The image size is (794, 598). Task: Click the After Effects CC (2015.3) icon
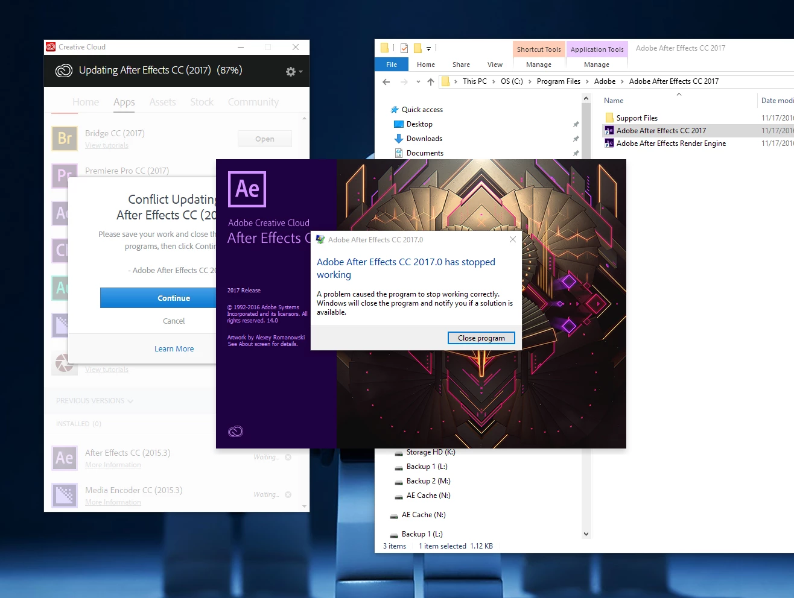[65, 458]
